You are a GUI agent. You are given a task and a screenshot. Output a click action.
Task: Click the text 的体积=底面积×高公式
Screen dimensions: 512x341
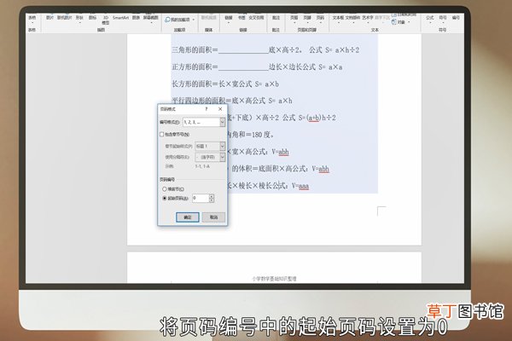[x=271, y=169]
